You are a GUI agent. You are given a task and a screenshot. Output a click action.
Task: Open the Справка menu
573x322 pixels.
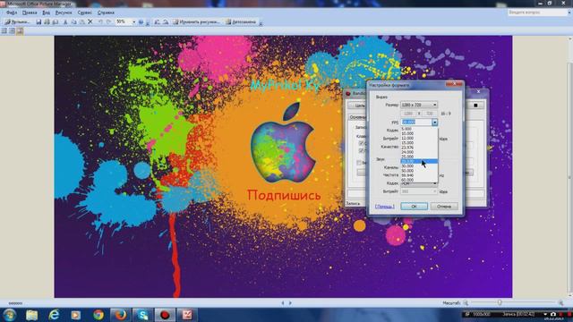click(x=106, y=13)
